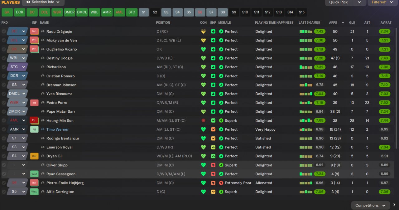Click Radu Drăgușin's Int status icon
The width and height of the screenshot is (399, 210).
(34, 32)
